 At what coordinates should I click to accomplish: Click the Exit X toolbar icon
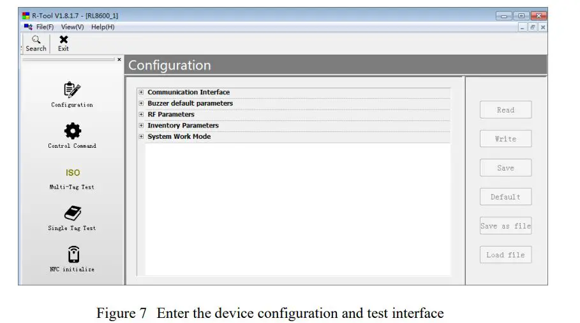coord(64,39)
